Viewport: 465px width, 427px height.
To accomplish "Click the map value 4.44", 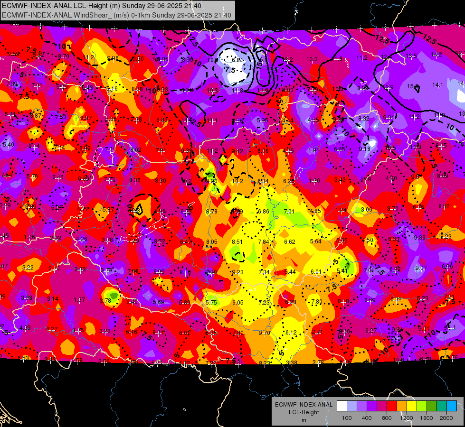I will (x=288, y=121).
